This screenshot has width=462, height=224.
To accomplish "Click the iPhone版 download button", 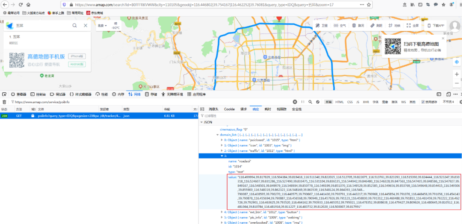I will pos(77,56).
